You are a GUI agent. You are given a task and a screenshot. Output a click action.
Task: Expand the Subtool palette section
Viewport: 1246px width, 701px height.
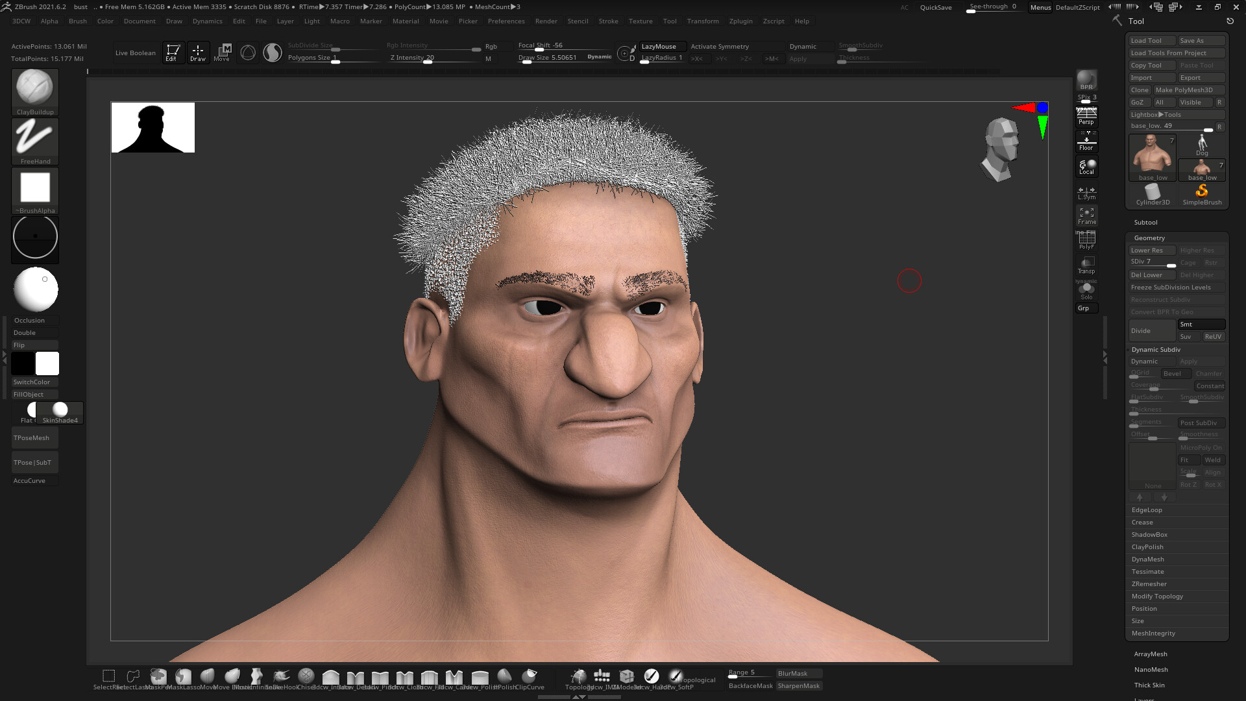tap(1145, 222)
